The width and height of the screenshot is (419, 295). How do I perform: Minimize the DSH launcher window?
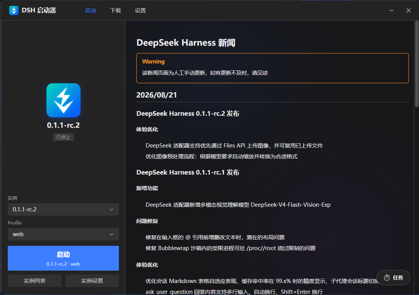[x=392, y=10]
